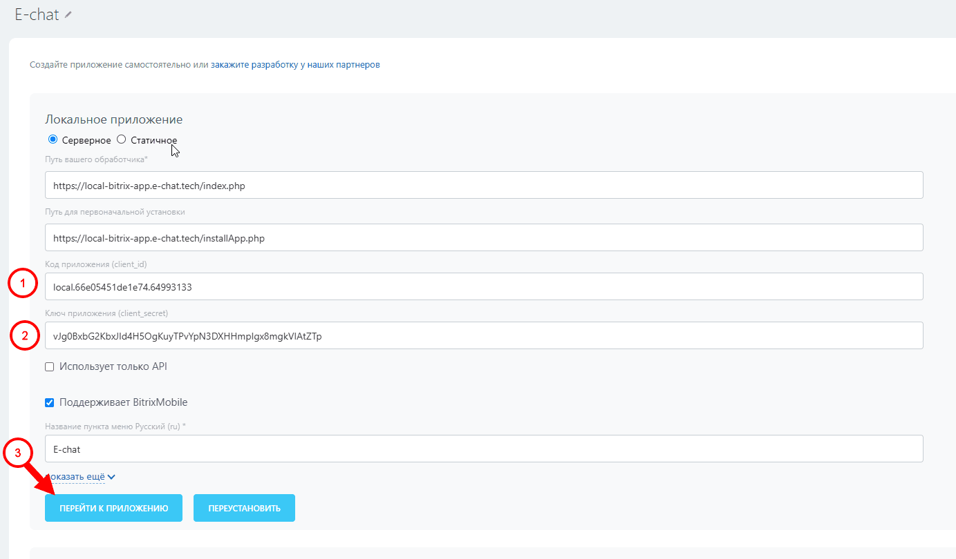
Task: Click the ПЕРЕЙТИ К ПРИЛОЖЕНИЮ button
Action: pyautogui.click(x=113, y=508)
